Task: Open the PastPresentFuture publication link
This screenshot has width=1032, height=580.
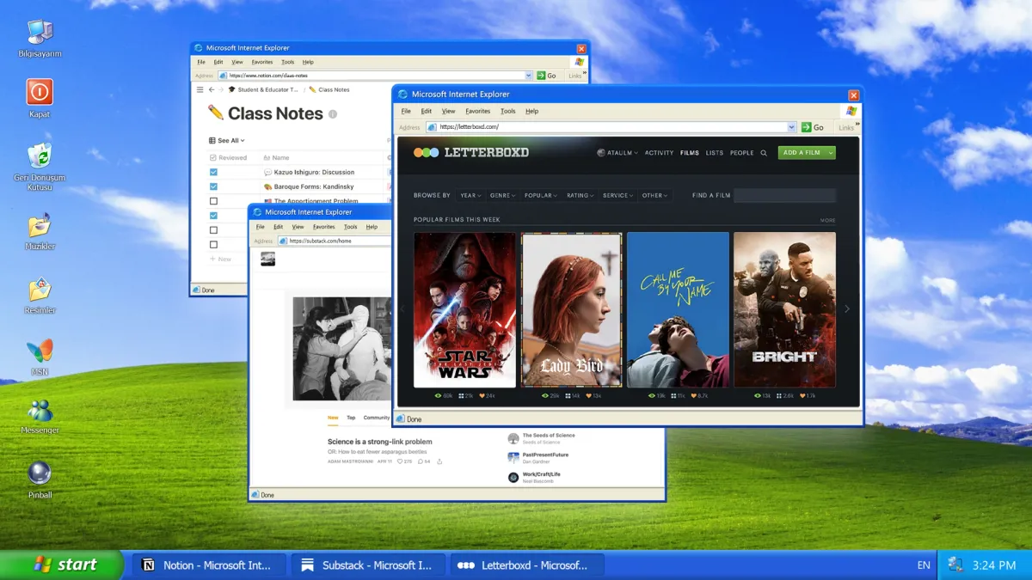Action: coord(545,455)
